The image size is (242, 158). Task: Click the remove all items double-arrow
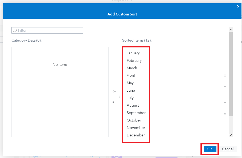pos(114,102)
